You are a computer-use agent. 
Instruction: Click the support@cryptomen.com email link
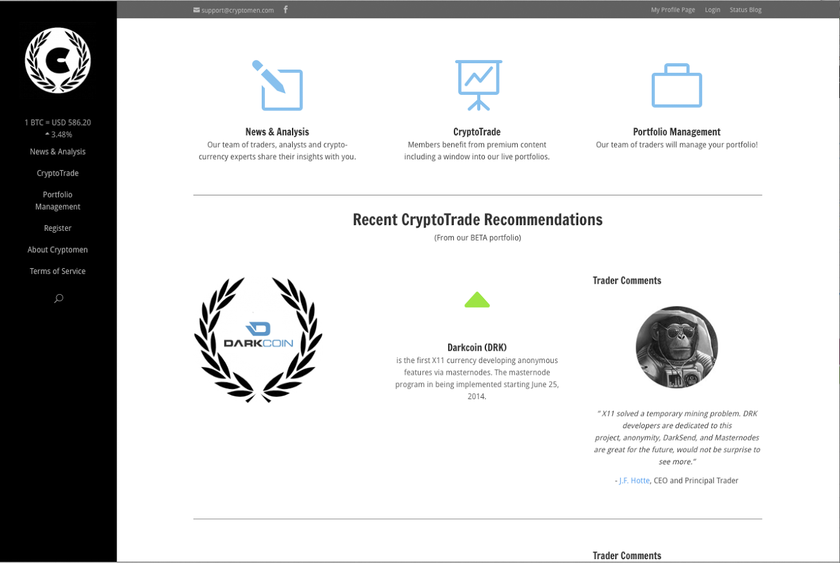(238, 10)
